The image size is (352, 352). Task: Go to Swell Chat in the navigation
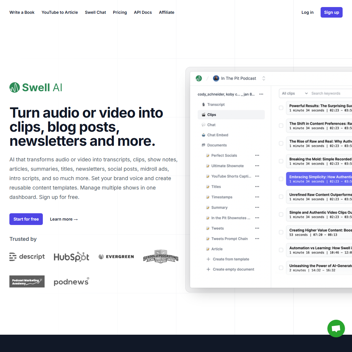click(95, 12)
